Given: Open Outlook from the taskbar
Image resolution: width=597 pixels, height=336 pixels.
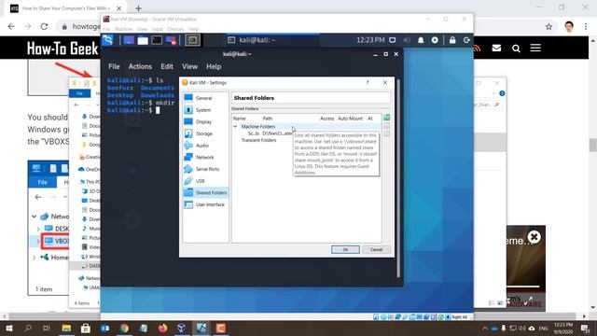Looking at the screenshot, I should point(105,328).
